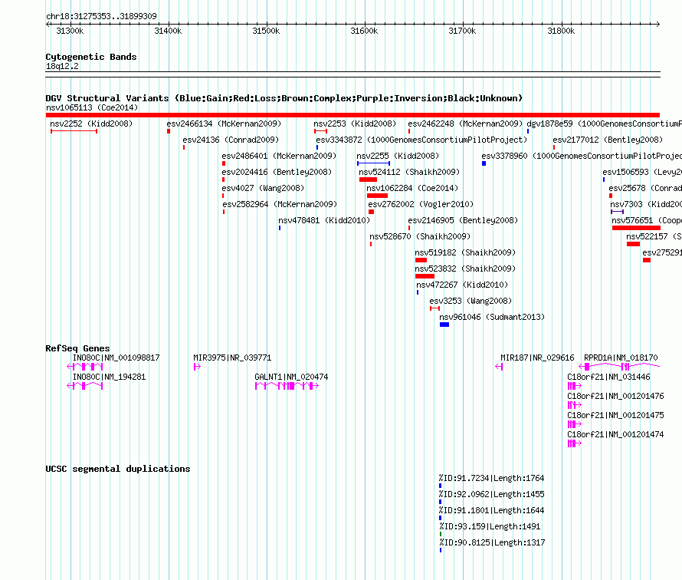Screen dimensions: 682x580
Task: Click esv2582964 (McKernan2009) label
Action: [280, 204]
